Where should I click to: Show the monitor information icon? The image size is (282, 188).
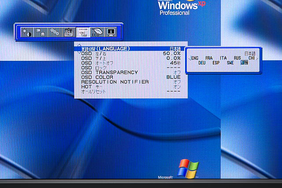click(x=111, y=32)
